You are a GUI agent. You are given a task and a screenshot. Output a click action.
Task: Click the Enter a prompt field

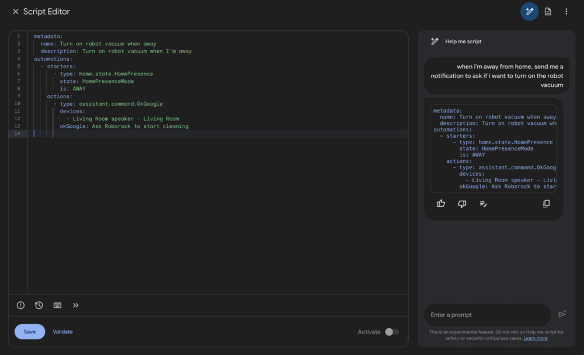click(x=487, y=314)
